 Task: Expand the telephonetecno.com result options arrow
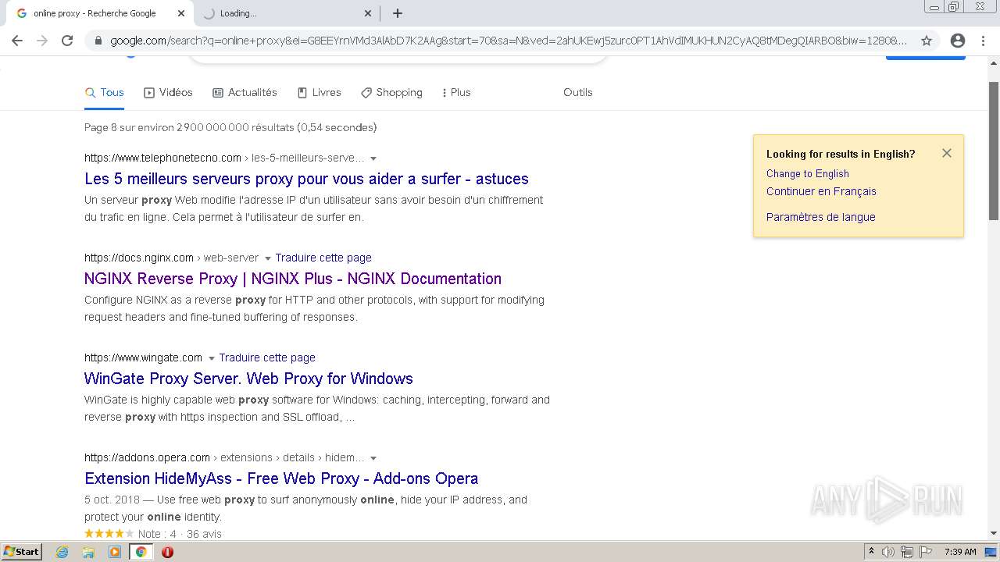tap(373, 158)
